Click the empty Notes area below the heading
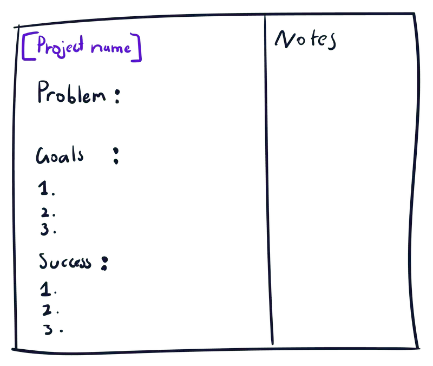The image size is (433, 366). point(341,189)
